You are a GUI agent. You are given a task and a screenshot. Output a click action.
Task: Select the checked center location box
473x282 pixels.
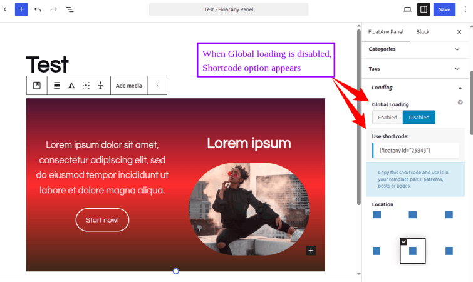(x=413, y=251)
